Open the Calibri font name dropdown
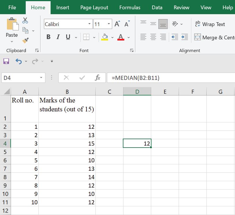Viewport: 235px width, 215px height. (89, 24)
